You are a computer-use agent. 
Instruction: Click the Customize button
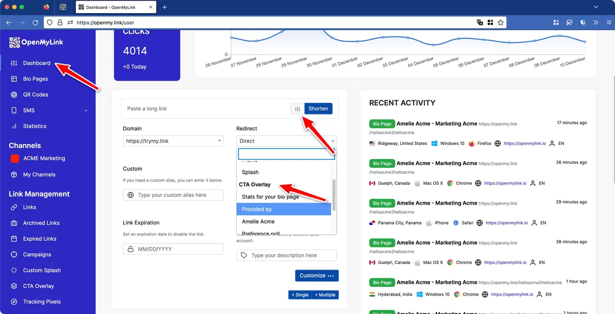coord(317,276)
